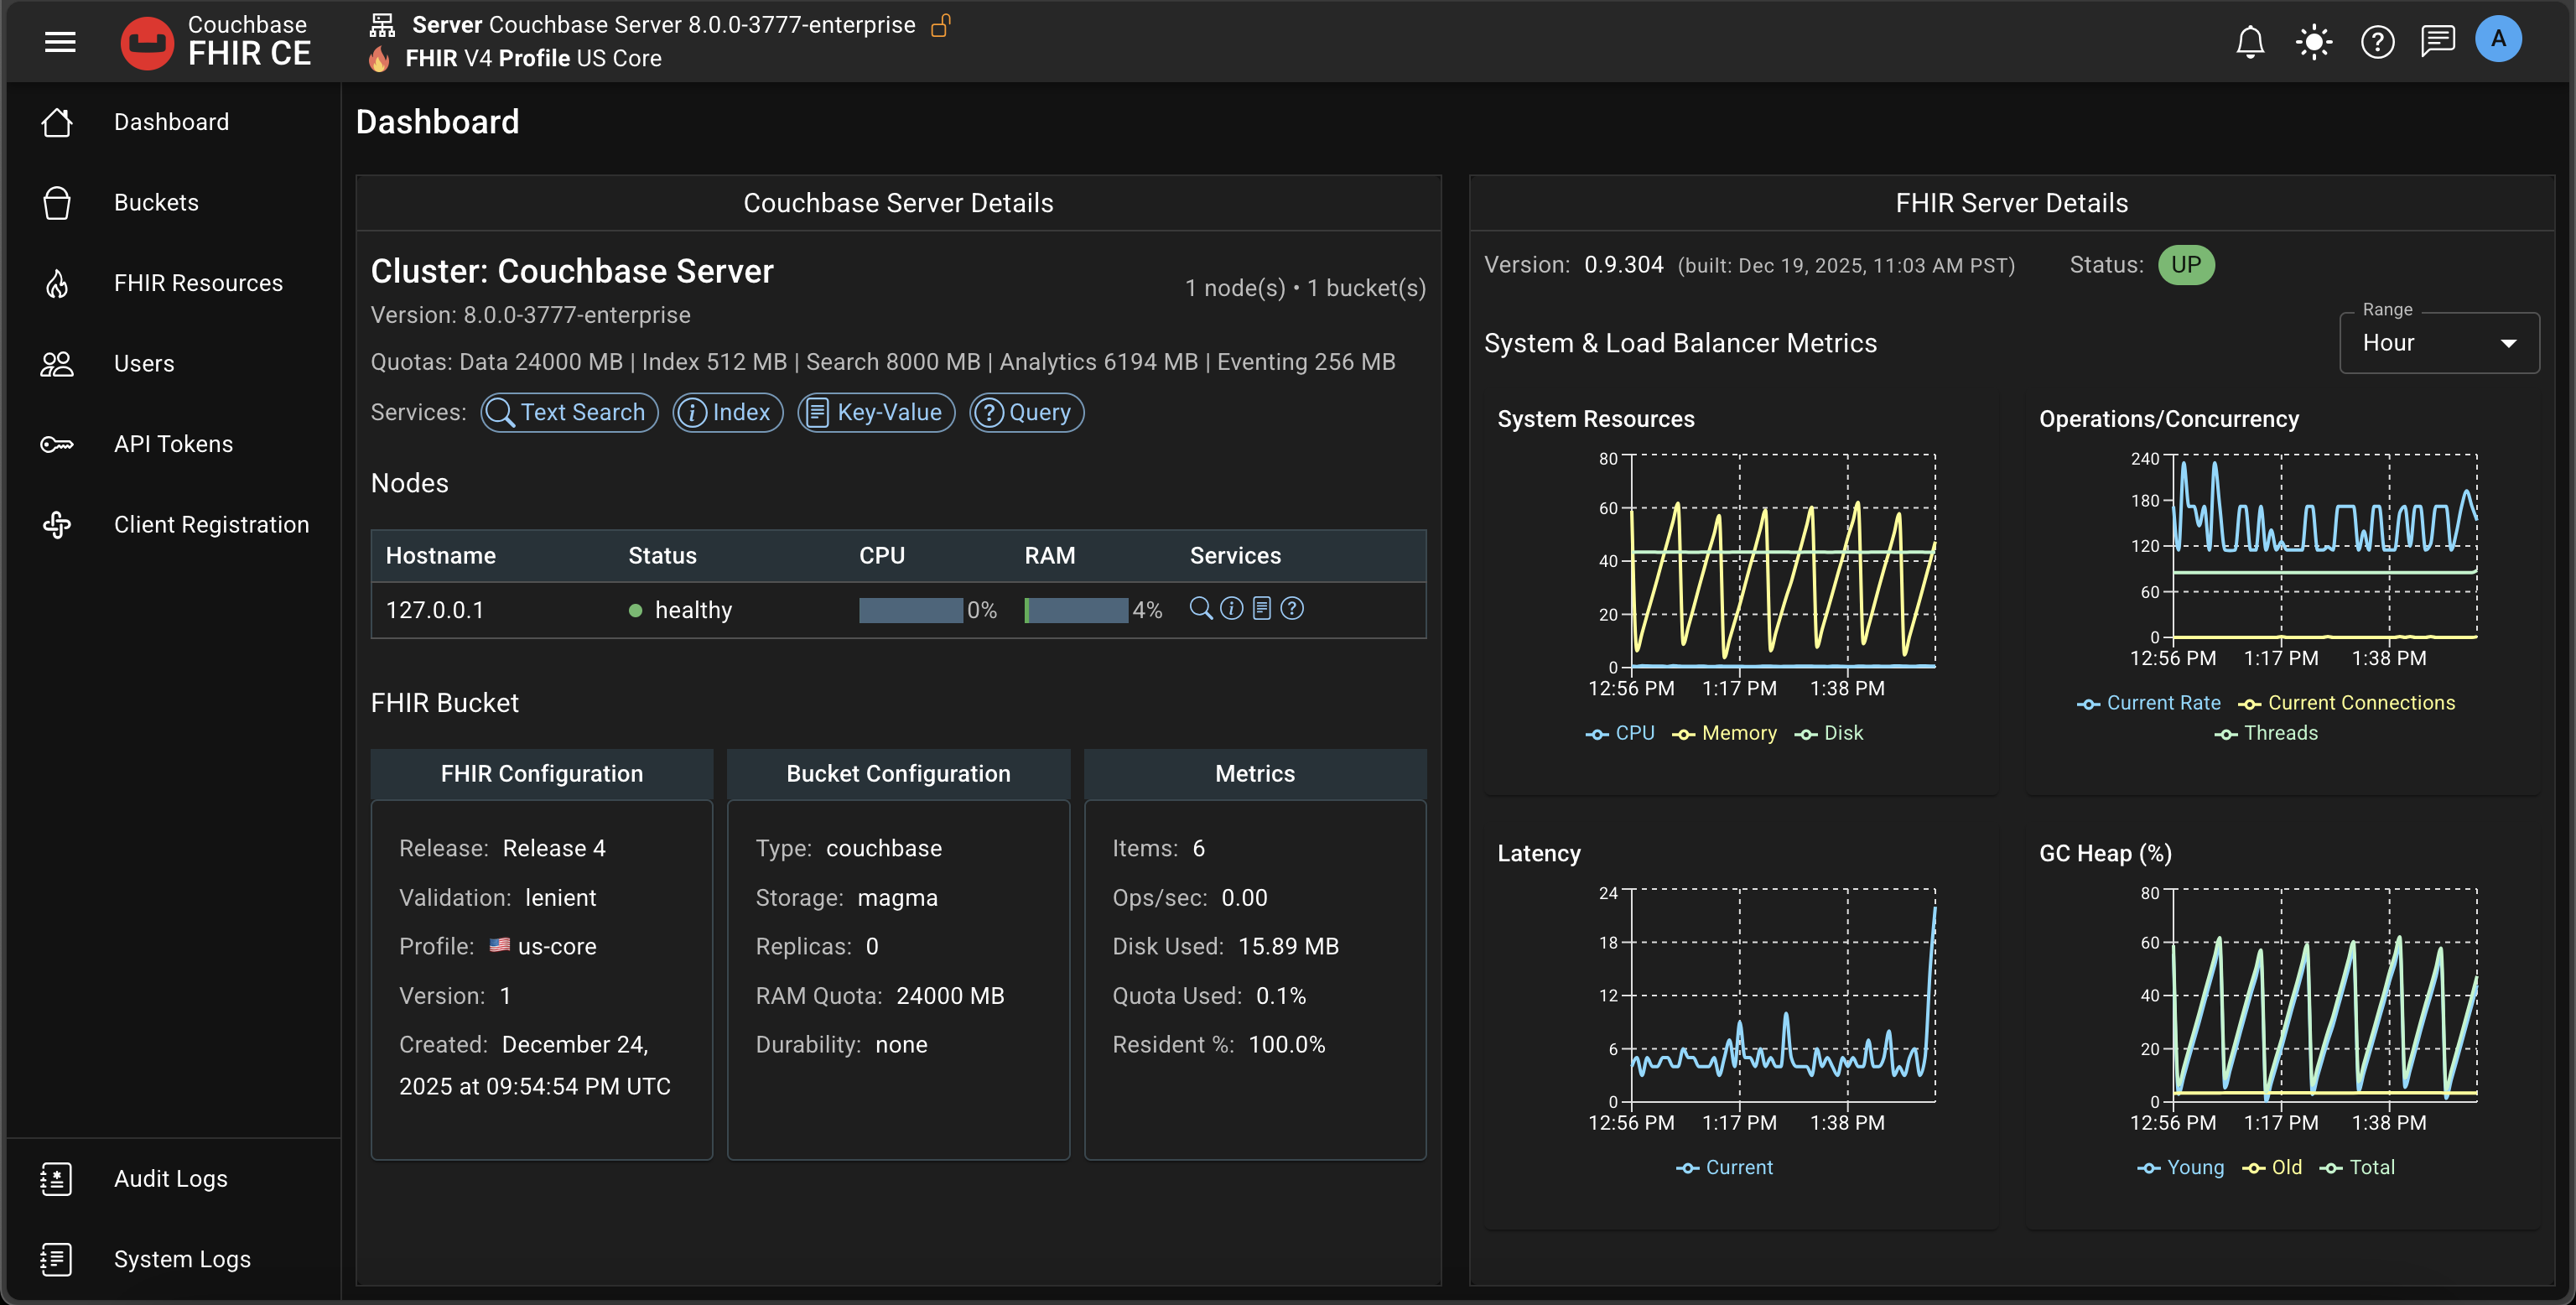Click the Key-Value service chip
The height and width of the screenshot is (1305, 2576).
tap(875, 412)
